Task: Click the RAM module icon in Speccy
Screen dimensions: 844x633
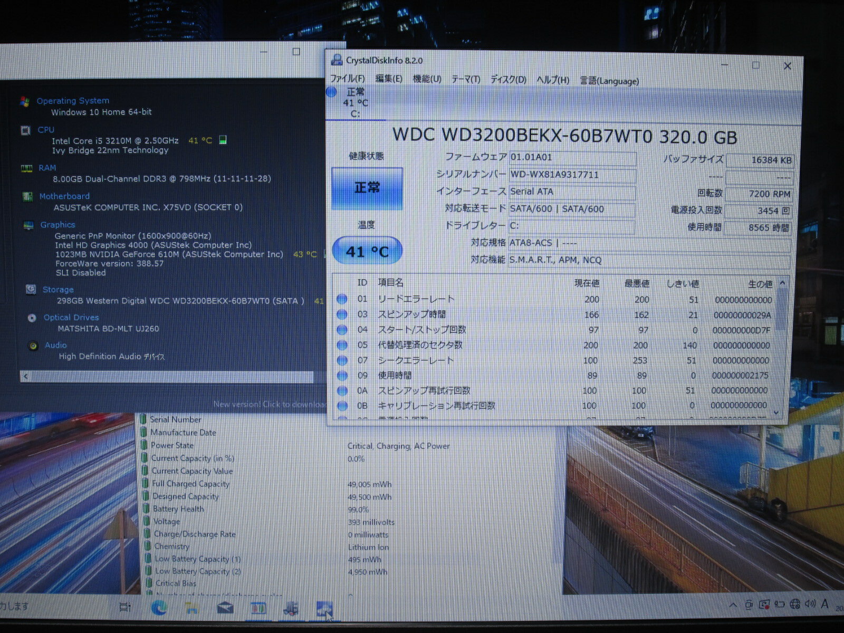Action: coord(26,168)
